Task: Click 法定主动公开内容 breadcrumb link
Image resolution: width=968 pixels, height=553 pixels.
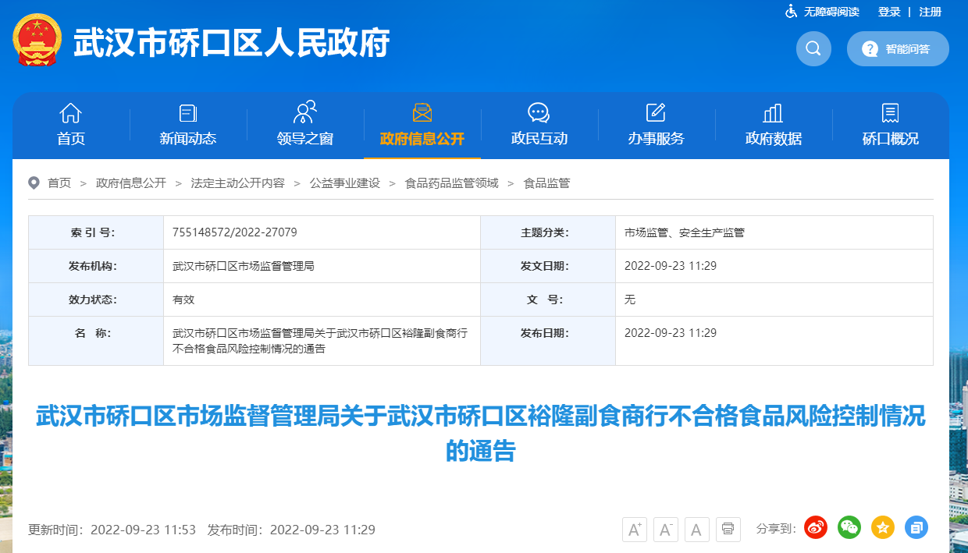Action: click(x=238, y=183)
